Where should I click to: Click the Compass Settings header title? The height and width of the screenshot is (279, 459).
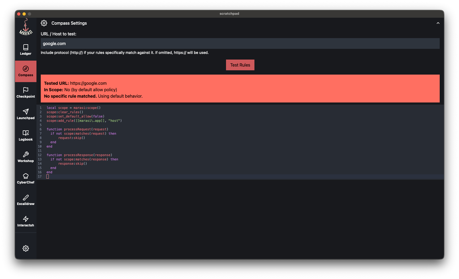pyautogui.click(x=69, y=23)
